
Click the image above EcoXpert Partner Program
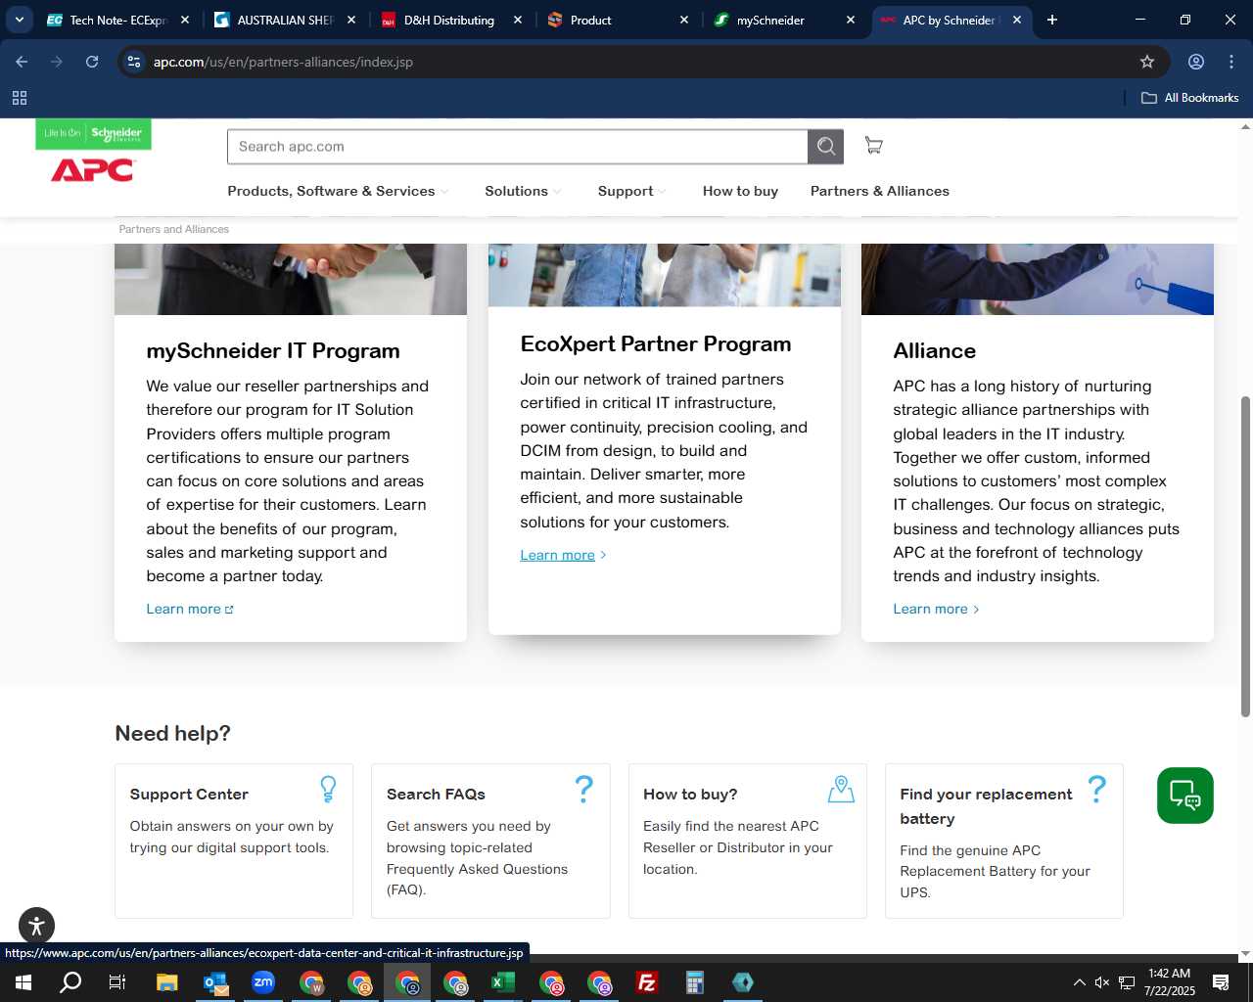tap(665, 275)
